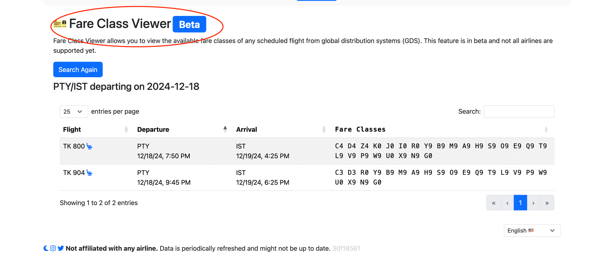This screenshot has width=591, height=255.
Task: Go to the previous page arrow
Action: point(507,203)
